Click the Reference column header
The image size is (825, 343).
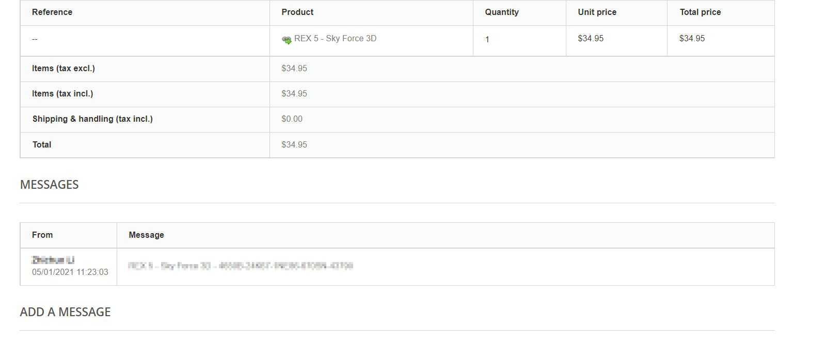pyautogui.click(x=52, y=12)
